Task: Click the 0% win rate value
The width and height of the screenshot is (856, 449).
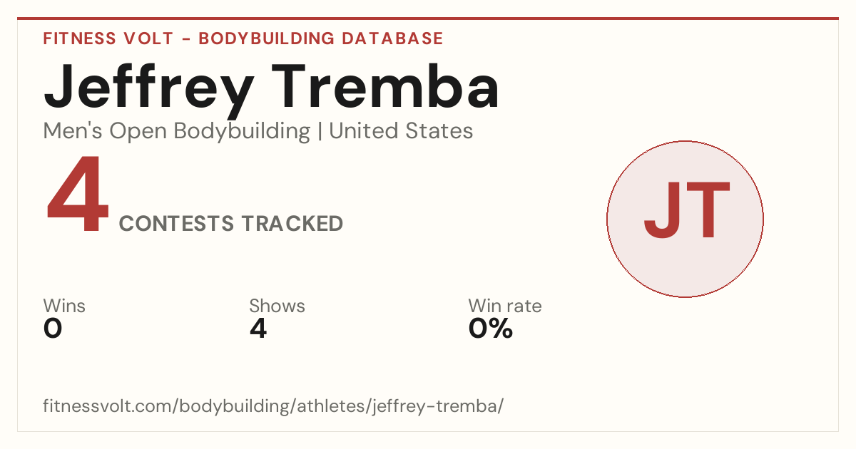Action: (x=491, y=329)
